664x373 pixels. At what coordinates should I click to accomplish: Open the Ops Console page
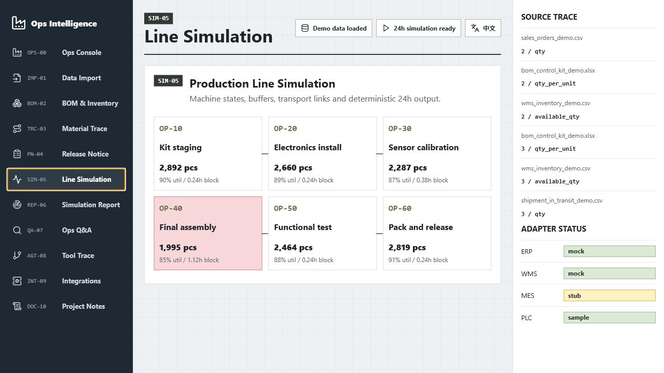(x=66, y=52)
